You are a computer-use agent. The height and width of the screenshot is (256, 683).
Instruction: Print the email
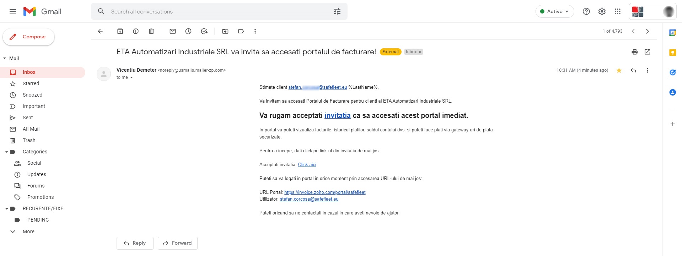(x=635, y=52)
